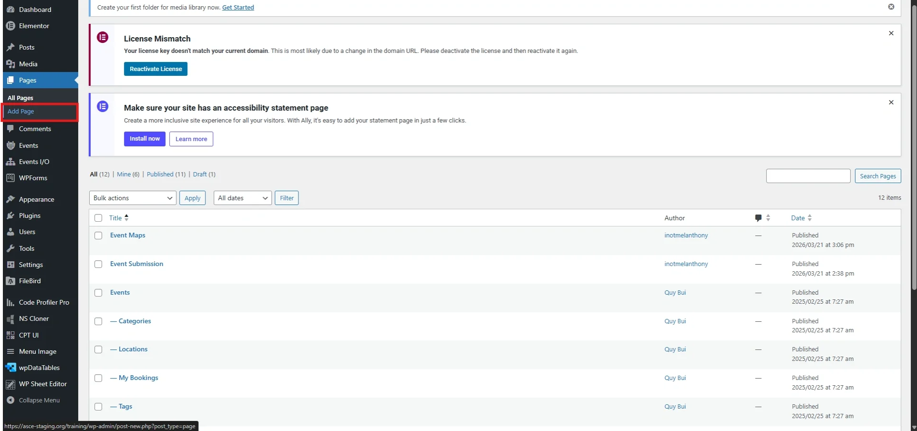
Task: Click the Reactivate License button
Action: [156, 69]
